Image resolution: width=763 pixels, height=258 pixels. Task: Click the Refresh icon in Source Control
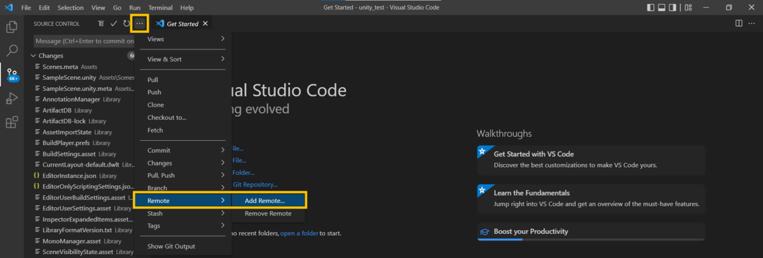(127, 23)
